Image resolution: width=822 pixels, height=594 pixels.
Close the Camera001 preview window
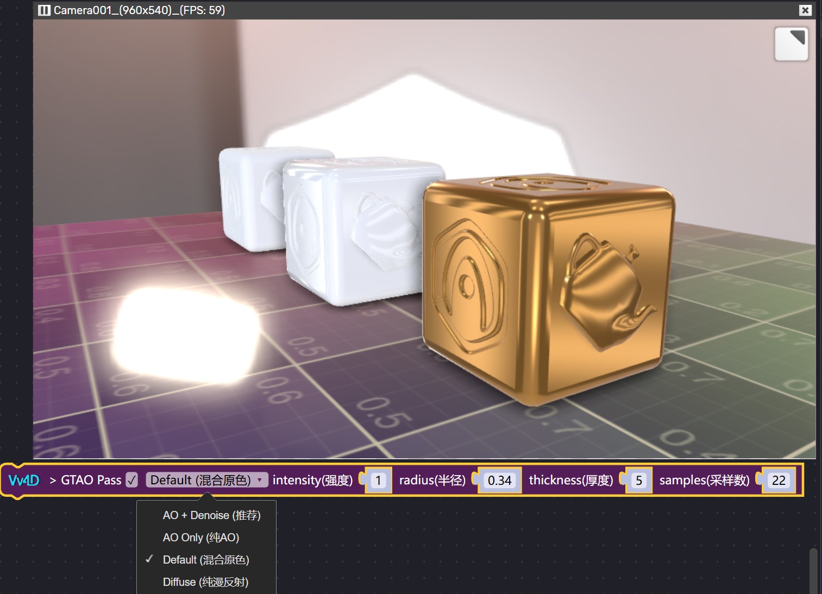[805, 10]
